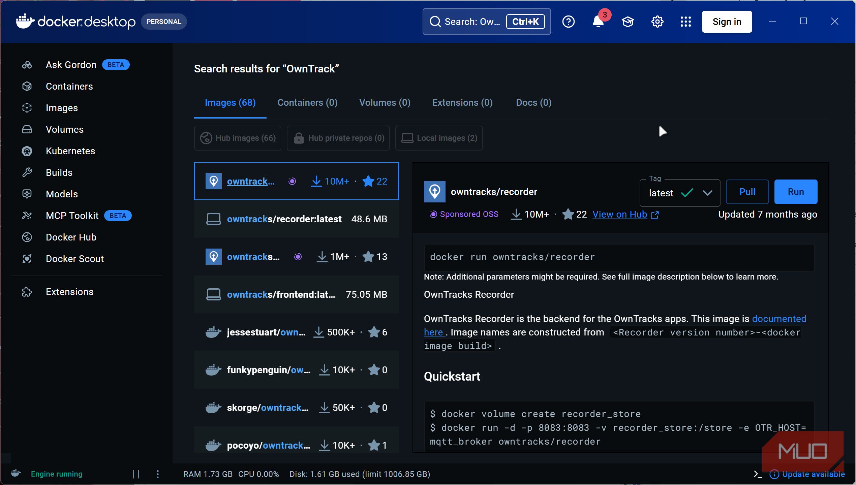Open the Models sidebar item
The image size is (856, 485).
pyautogui.click(x=62, y=194)
